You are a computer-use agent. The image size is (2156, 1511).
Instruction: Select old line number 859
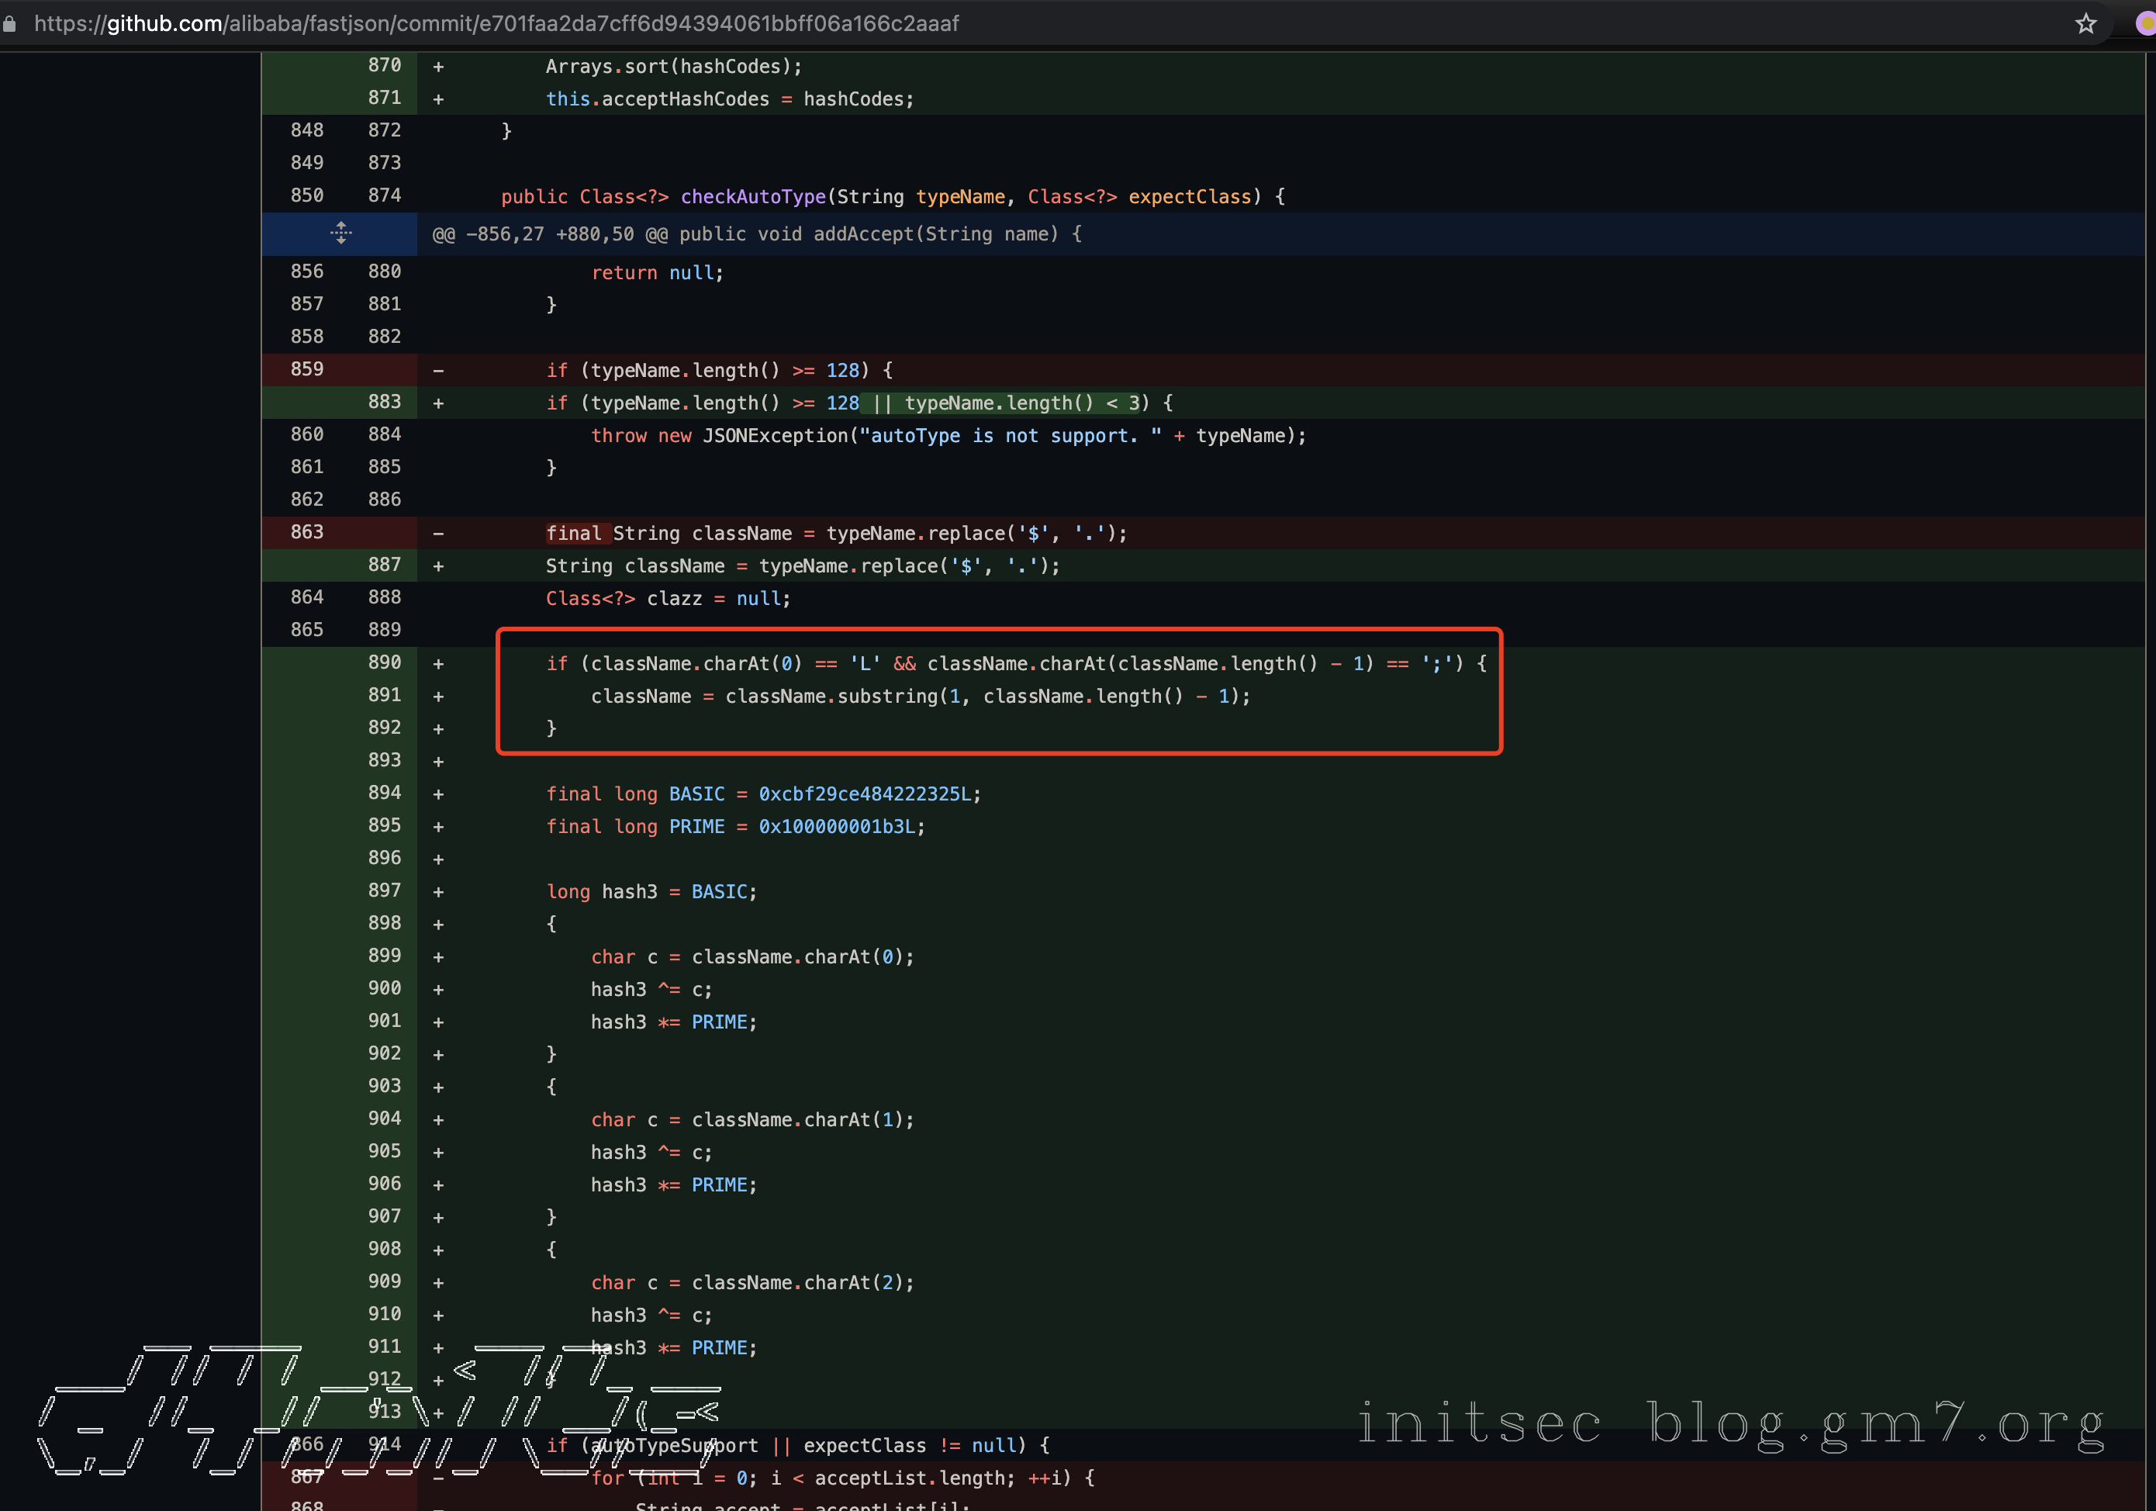tap(307, 369)
